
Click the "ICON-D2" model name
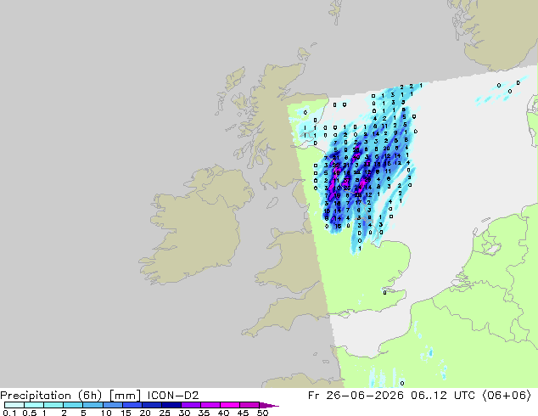coord(173,396)
